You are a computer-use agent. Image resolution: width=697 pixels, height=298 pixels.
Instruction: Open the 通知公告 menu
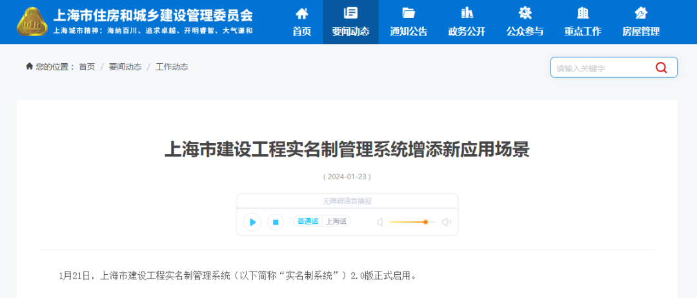point(409,22)
